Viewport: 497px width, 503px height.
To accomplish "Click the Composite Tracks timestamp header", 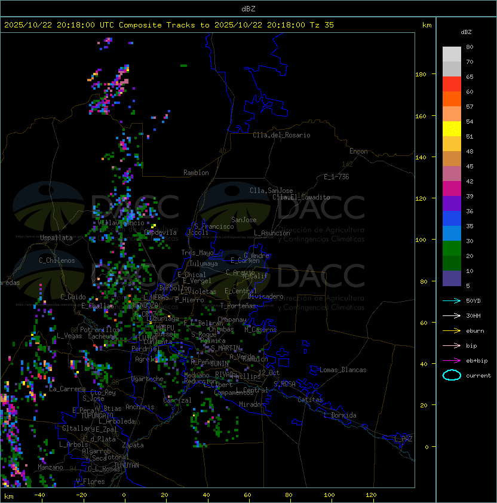I will (169, 25).
